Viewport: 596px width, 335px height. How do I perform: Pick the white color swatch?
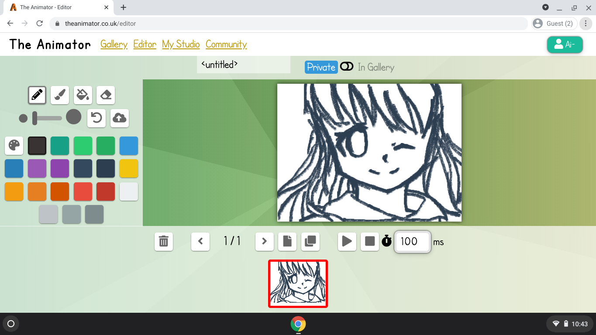129,191
